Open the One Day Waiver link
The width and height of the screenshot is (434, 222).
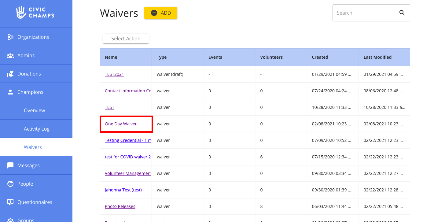pos(121,124)
